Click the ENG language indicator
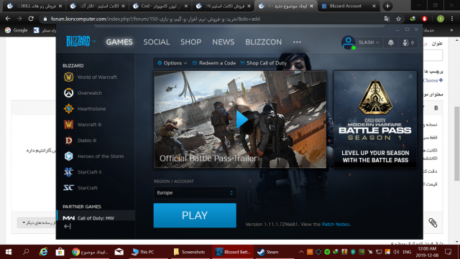This screenshot has height=259, width=460. [x=407, y=252]
